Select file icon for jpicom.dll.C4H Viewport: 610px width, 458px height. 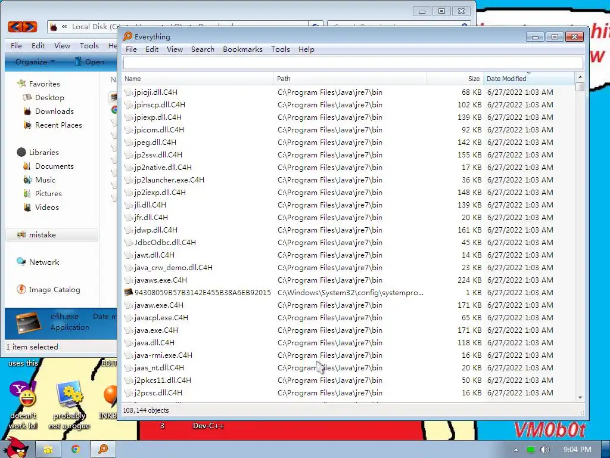click(x=129, y=129)
